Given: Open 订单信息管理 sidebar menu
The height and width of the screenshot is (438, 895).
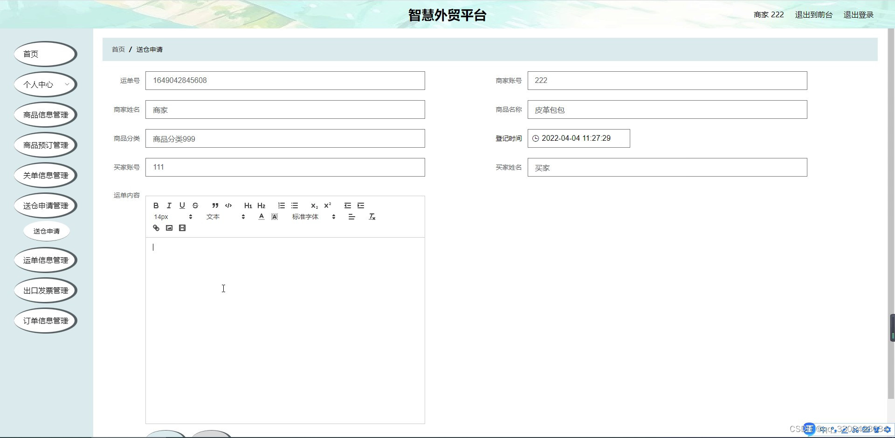Looking at the screenshot, I should [46, 321].
